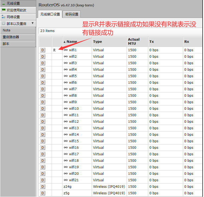Viewport: 204px width, 197px height.
Task: Click the network icon beside 网络设置
Action: click(4, 17)
